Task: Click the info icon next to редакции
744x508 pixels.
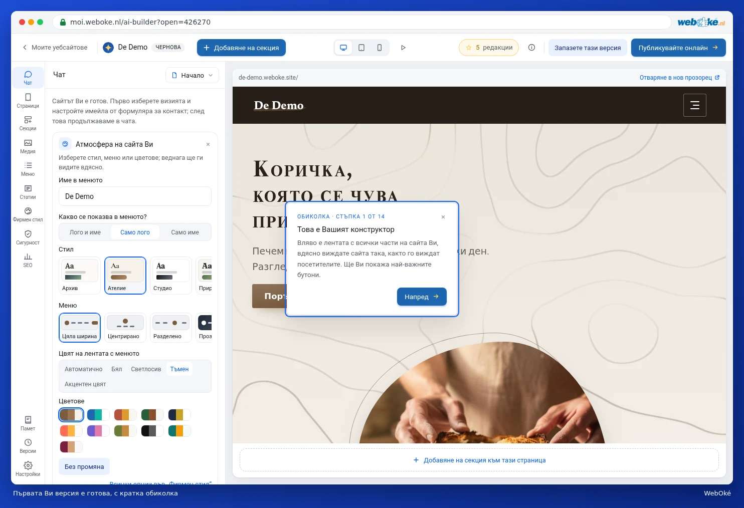Action: [x=531, y=48]
